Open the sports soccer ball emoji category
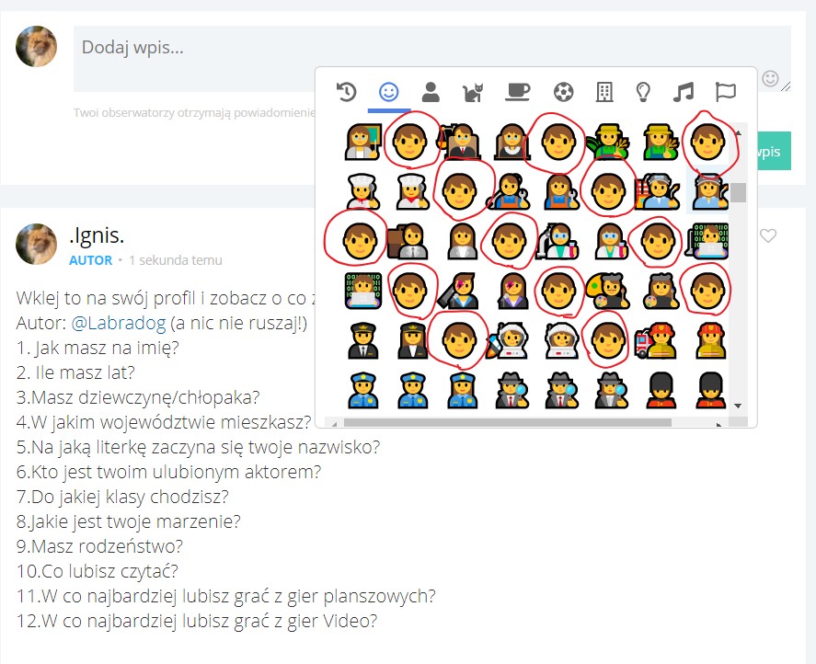This screenshot has width=816, height=664. (563, 92)
